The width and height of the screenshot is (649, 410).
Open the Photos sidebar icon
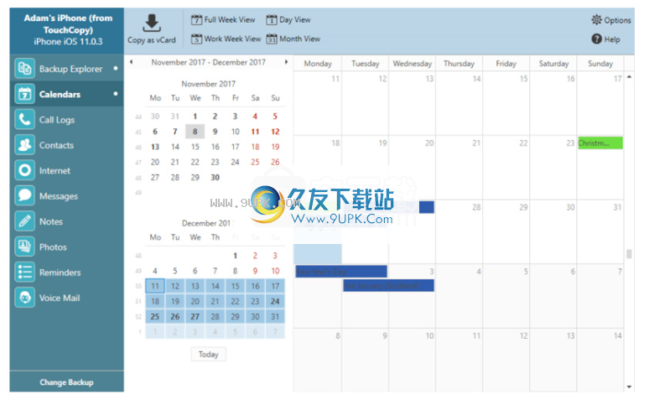tap(25, 247)
